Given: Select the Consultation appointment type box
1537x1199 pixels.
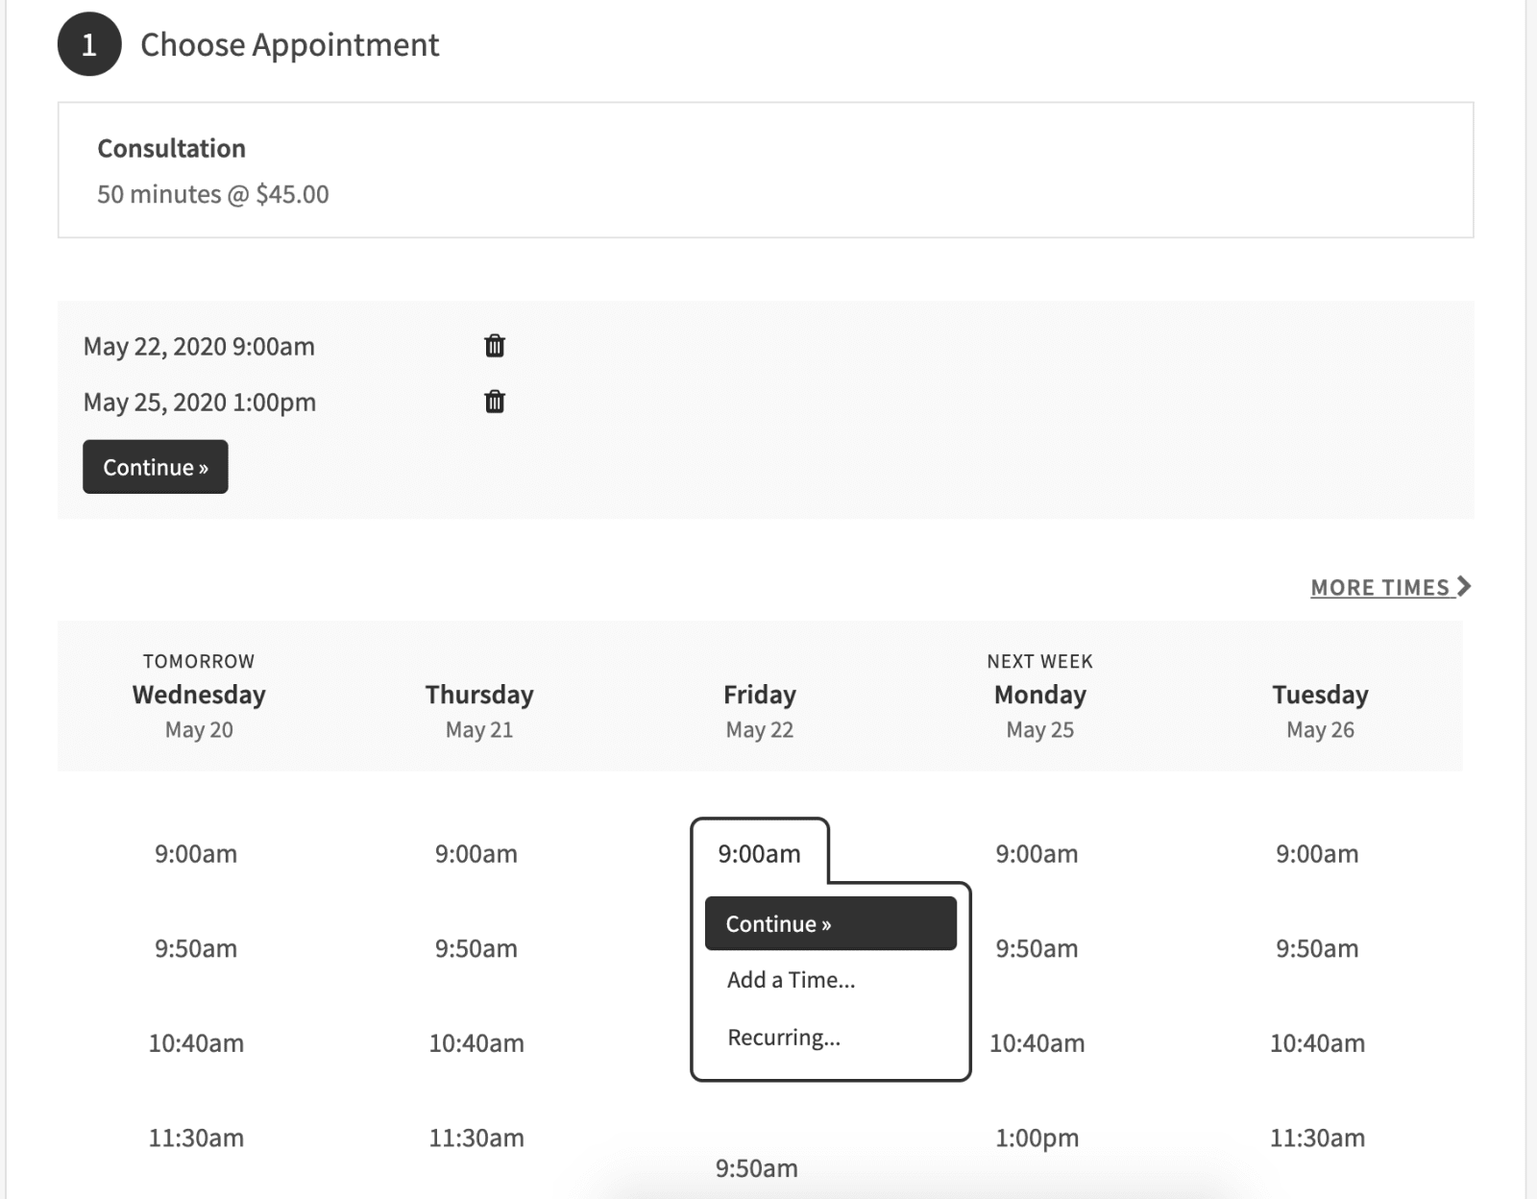Looking at the screenshot, I should tap(765, 170).
